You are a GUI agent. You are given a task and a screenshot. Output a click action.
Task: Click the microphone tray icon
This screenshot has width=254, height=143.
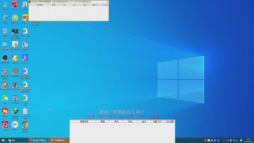click(231, 140)
